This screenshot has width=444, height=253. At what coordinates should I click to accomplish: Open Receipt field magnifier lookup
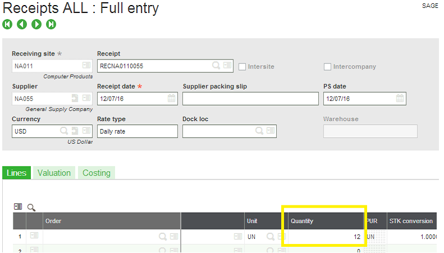[x=216, y=66]
